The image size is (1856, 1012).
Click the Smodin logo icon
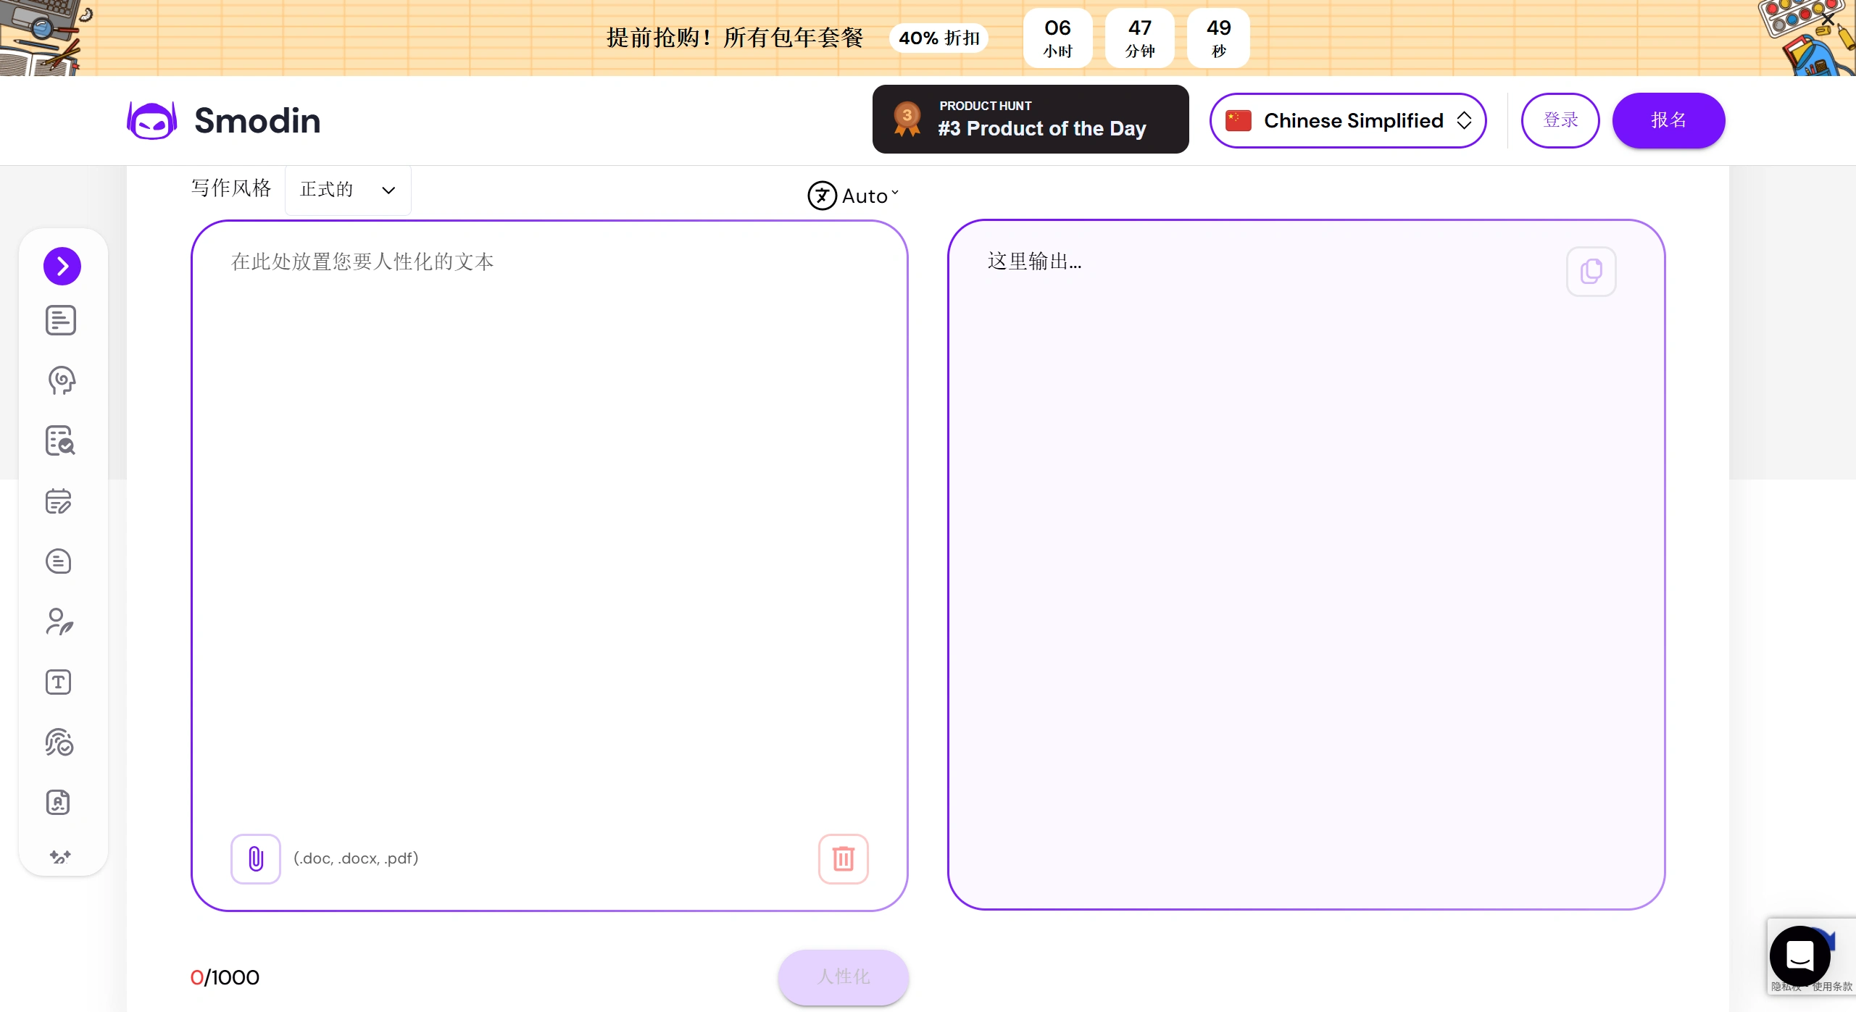click(x=151, y=120)
